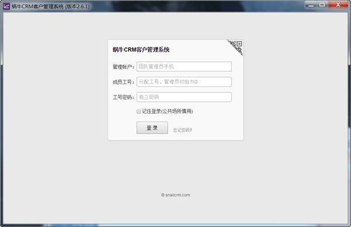
Task: Open the 忘记密码? link
Action: (183, 130)
